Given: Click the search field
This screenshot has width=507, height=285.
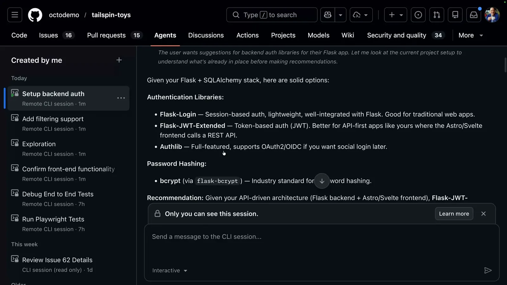Looking at the screenshot, I should (x=272, y=15).
